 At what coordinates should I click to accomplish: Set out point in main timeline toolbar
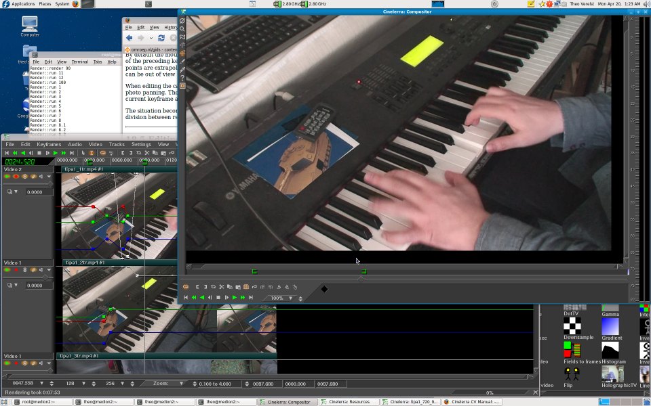pos(131,153)
